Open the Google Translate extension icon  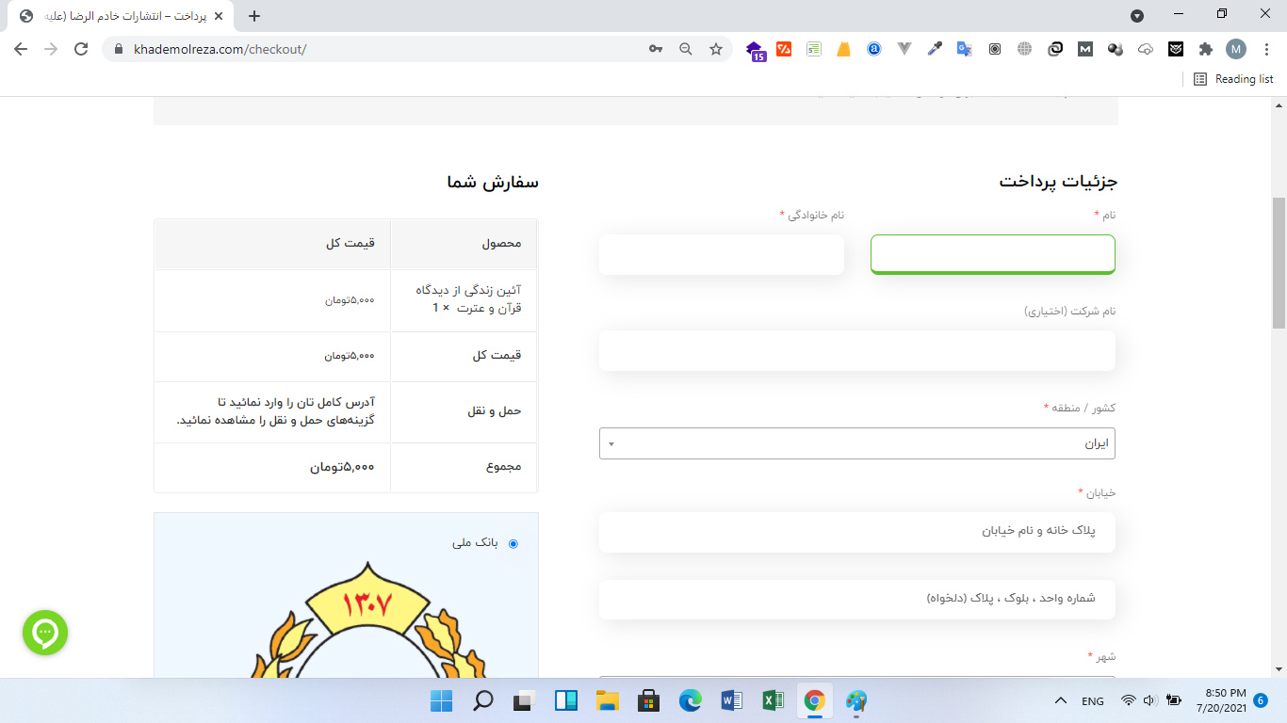[x=964, y=48]
